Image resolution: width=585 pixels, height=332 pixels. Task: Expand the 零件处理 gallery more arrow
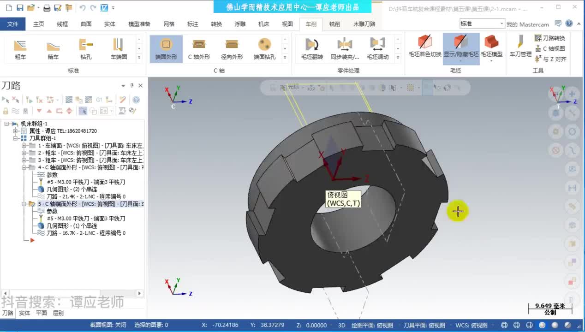[x=398, y=58]
